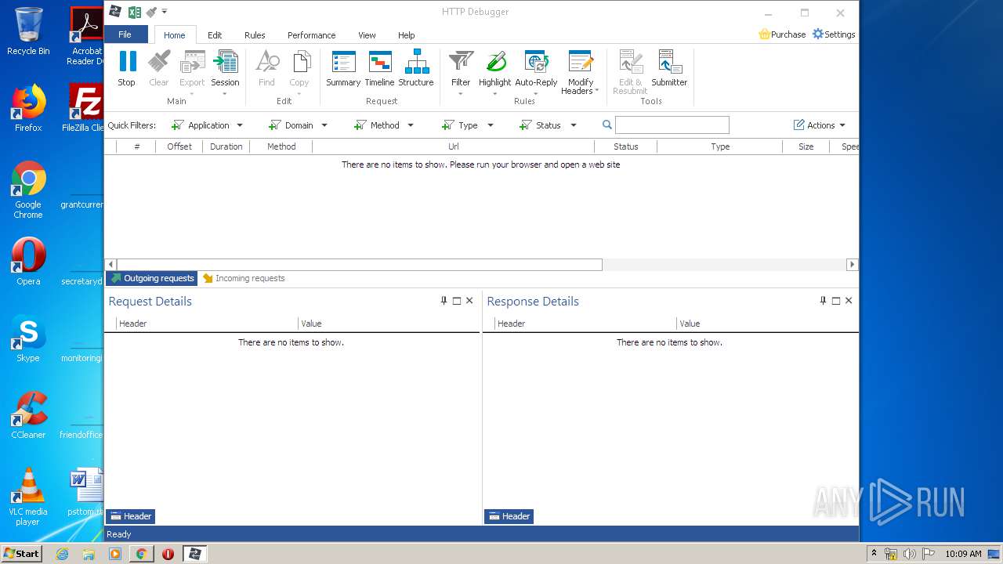The height and width of the screenshot is (564, 1003).
Task: Click the Response Details Header tab
Action: (x=509, y=516)
